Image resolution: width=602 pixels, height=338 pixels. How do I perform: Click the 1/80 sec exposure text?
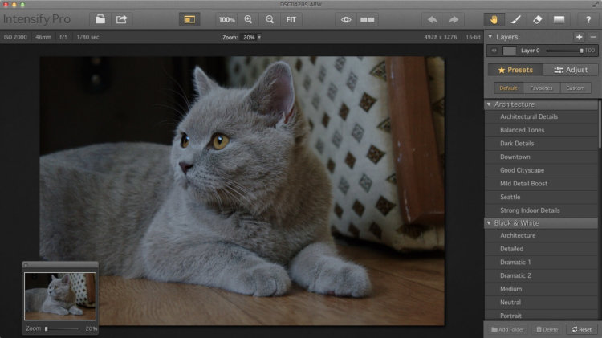click(x=87, y=37)
